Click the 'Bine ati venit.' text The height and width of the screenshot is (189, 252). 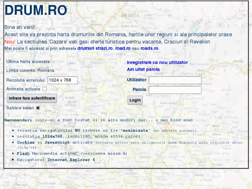coord(20,27)
